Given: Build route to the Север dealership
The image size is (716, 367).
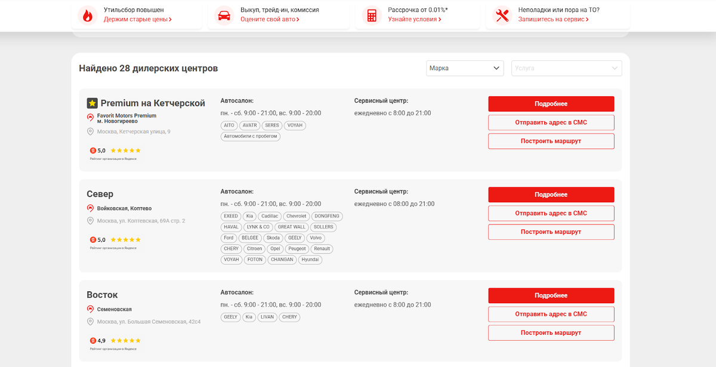Looking at the screenshot, I should point(551,232).
